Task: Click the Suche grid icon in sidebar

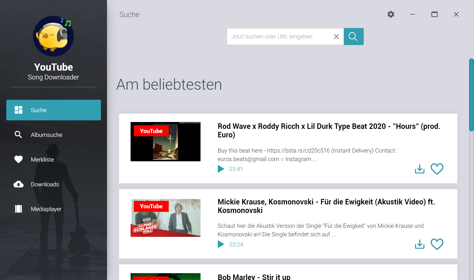Action: 18,110
